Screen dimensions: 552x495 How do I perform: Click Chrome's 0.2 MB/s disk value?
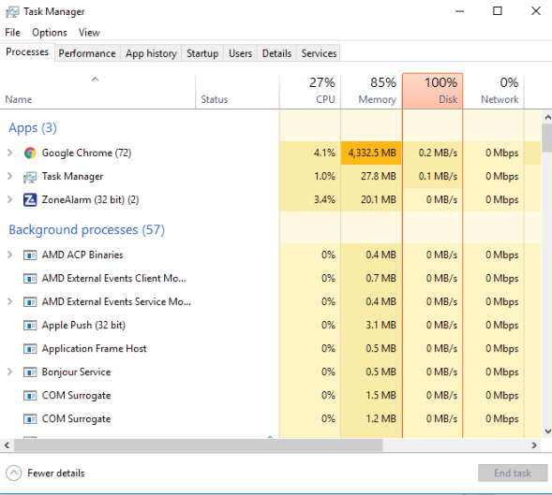coord(438,153)
